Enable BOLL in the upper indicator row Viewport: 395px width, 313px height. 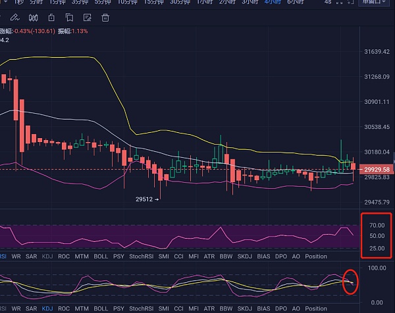tap(100, 256)
